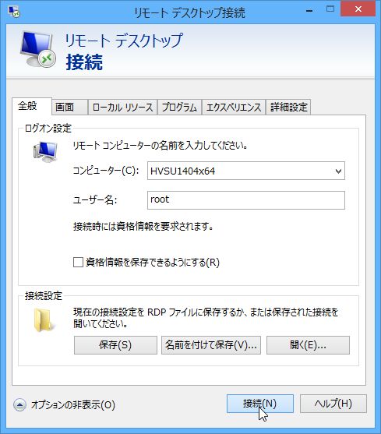The height and width of the screenshot is (434, 381).
Task: Go to the エクスペリエンス tab
Action: tap(234, 107)
